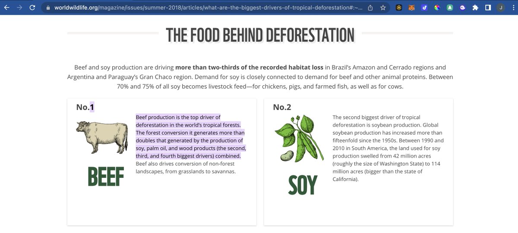Click the cow illustration
This screenshot has width=518, height=233.
(102, 137)
